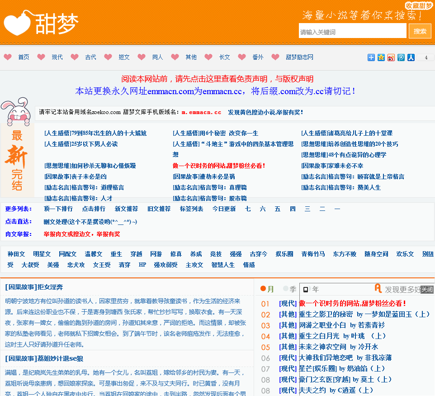Share via the Sina Weibo icon
The image size is (435, 396).
pos(391,57)
